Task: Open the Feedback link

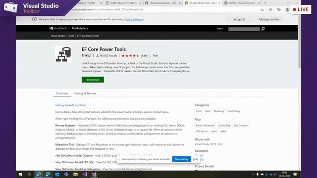Action: click(x=80, y=105)
